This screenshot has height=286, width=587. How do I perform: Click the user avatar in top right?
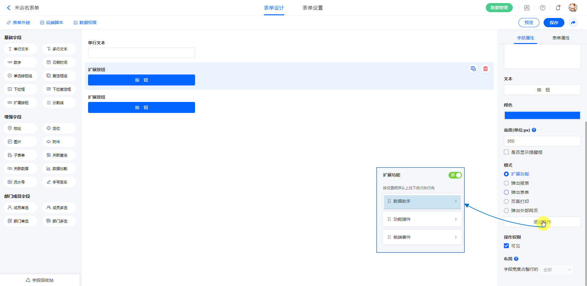click(573, 8)
